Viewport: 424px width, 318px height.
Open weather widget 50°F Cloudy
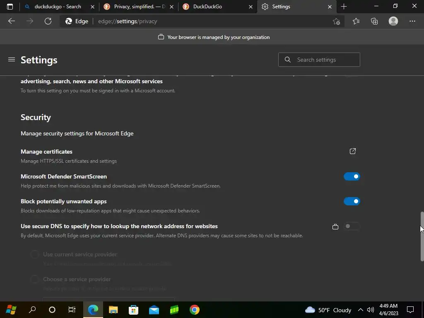pyautogui.click(x=328, y=310)
